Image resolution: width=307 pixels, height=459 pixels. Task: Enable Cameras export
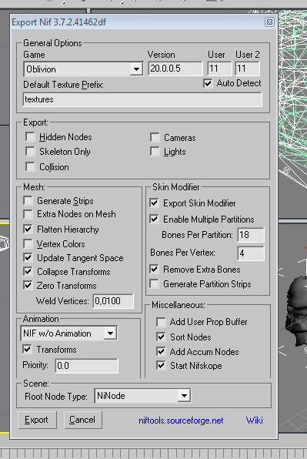click(155, 137)
